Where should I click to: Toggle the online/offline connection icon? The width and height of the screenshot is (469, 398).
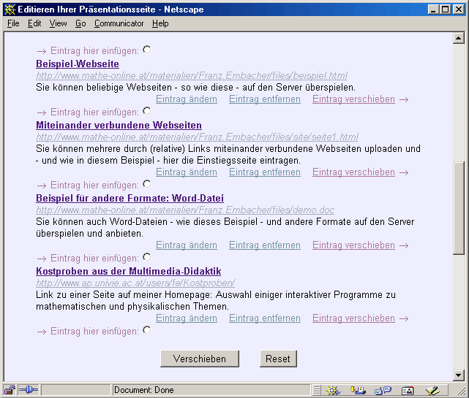click(x=27, y=390)
